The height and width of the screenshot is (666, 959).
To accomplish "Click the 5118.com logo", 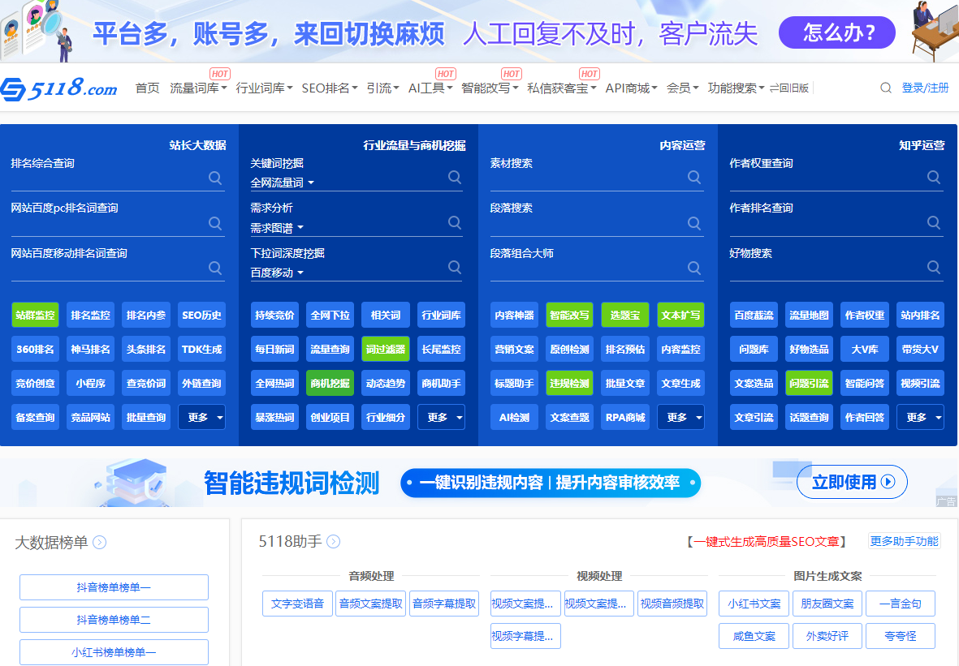I will (x=59, y=88).
